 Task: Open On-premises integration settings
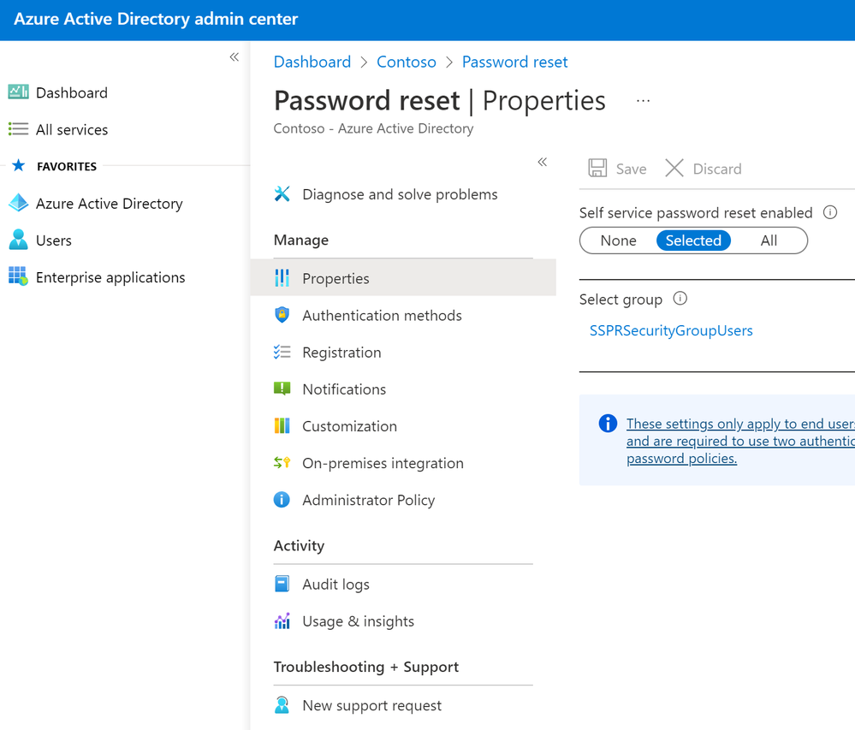383,463
